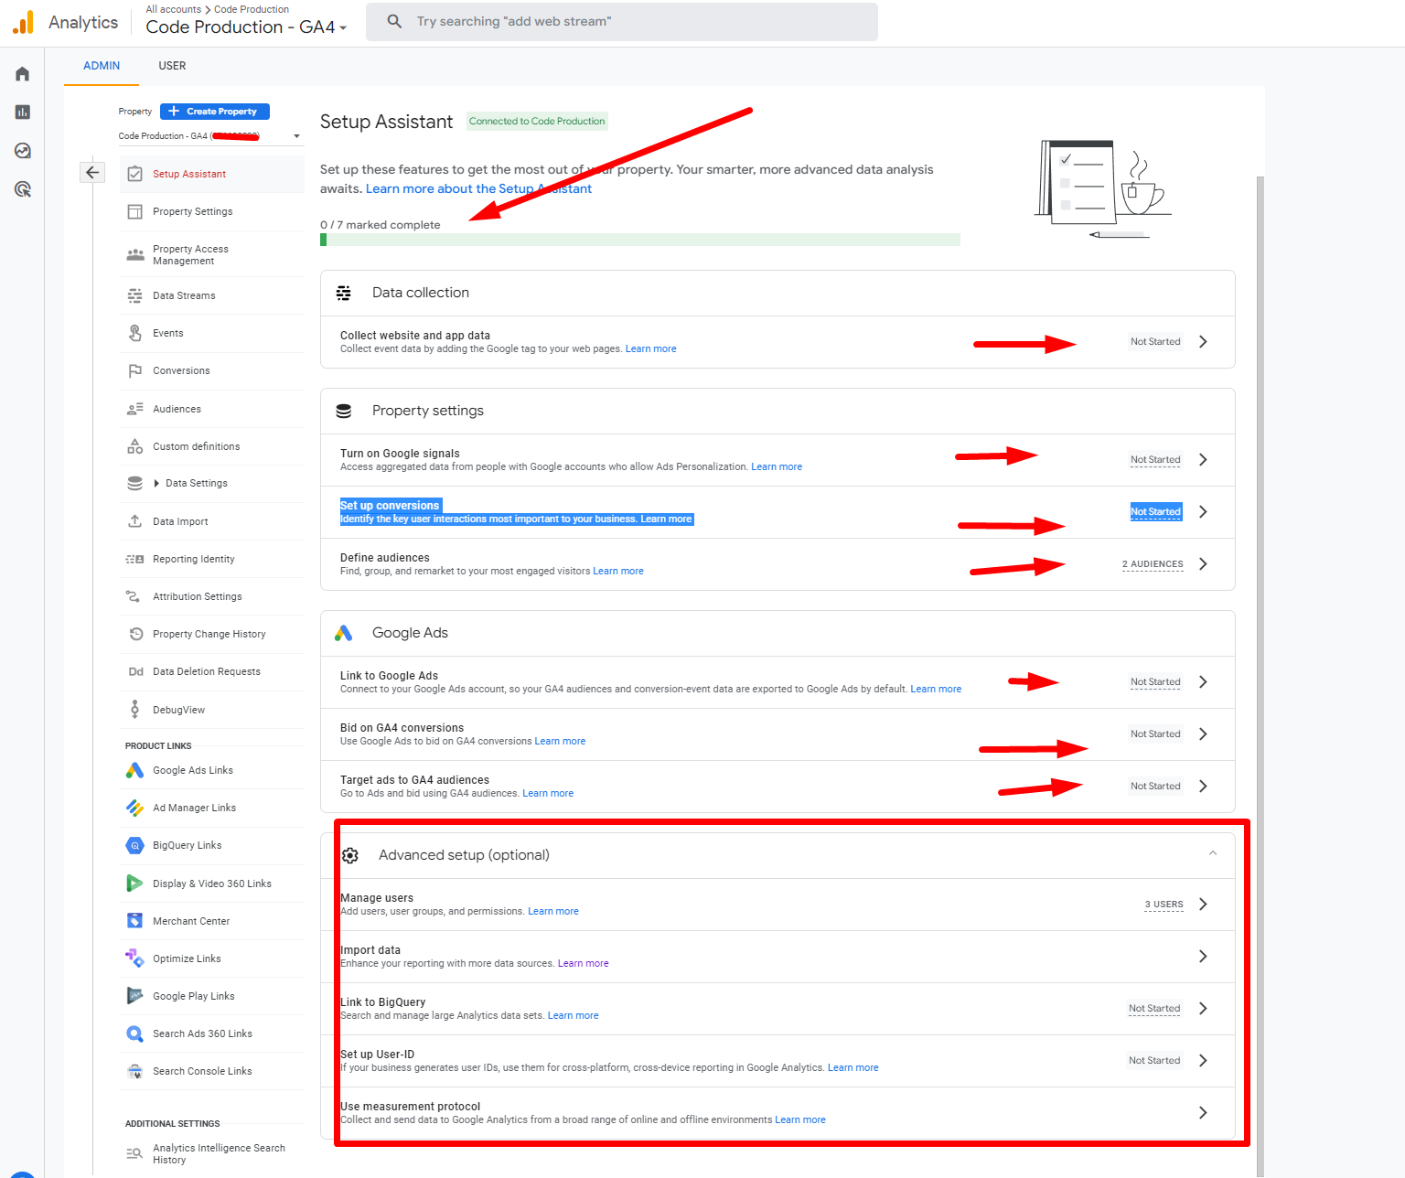This screenshot has height=1178, width=1405.
Task: Click the All accounts breadcrumb link
Action: (173, 9)
